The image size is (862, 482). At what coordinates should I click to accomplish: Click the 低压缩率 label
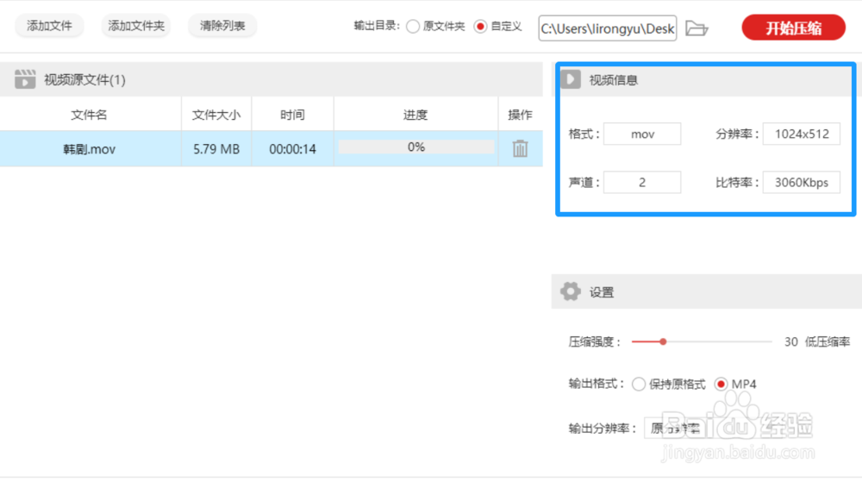coord(828,341)
